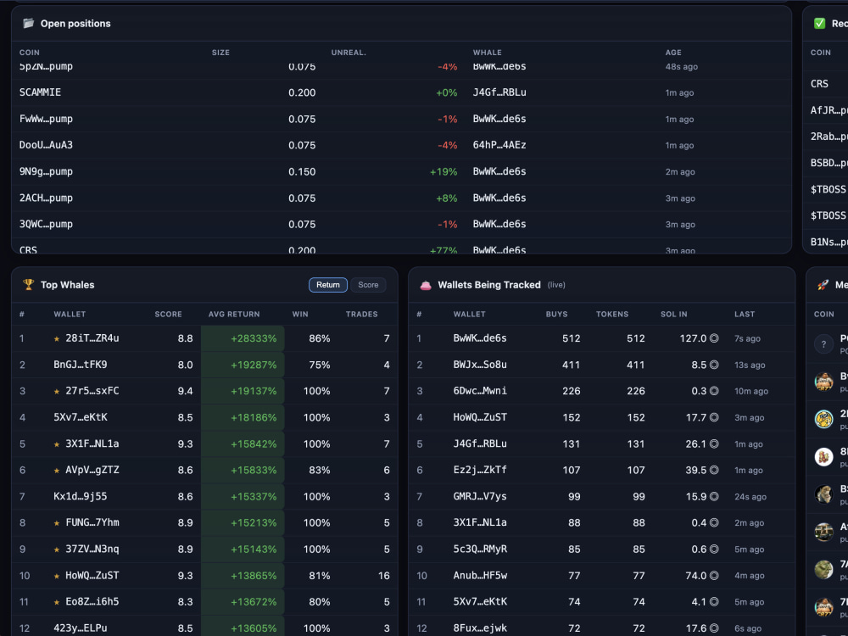Open tracked wallet 5c3Q…RMyR

click(480, 549)
